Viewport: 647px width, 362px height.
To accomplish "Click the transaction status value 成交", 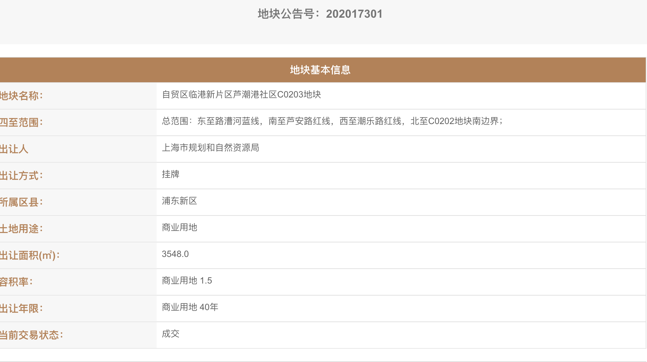I will click(x=171, y=334).
